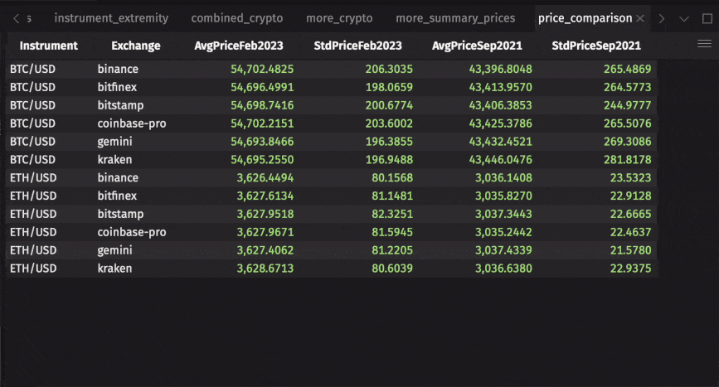Viewport: 719px width, 387px height.
Task: Sort by the Instrument column header
Action: point(49,46)
